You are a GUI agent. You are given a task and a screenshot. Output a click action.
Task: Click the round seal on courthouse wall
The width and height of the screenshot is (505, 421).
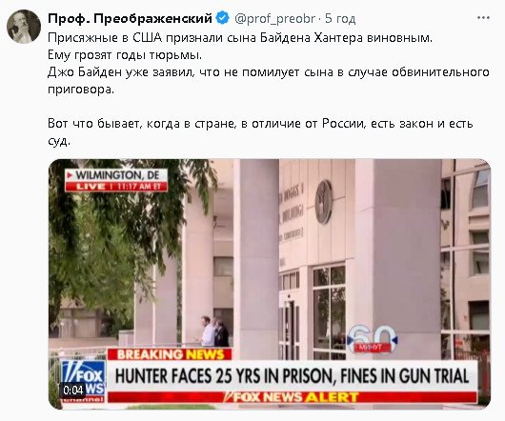(x=324, y=202)
